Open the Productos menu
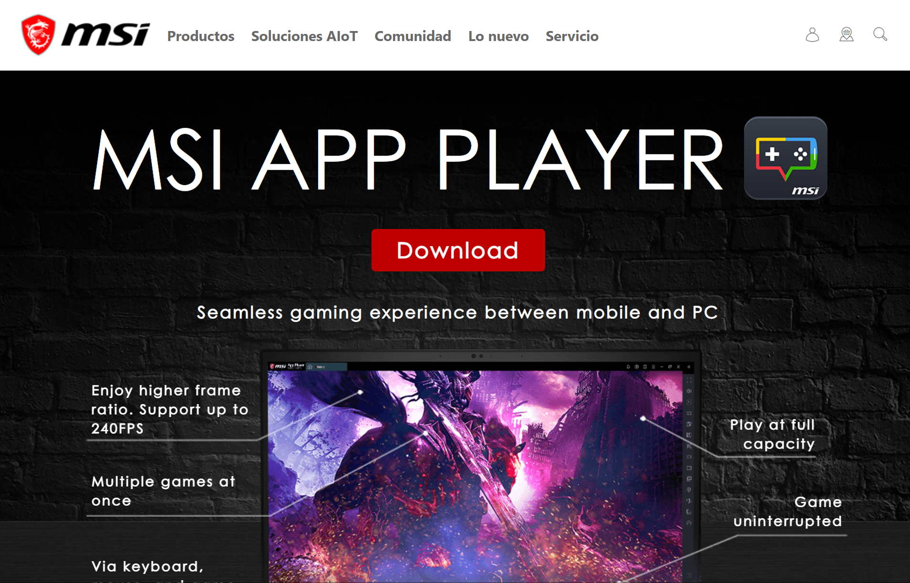 (201, 36)
